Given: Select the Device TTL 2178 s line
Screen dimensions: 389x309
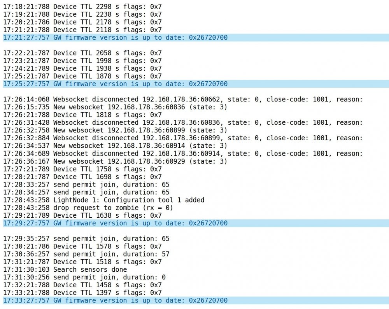Looking at the screenshot, I should click(82, 22).
